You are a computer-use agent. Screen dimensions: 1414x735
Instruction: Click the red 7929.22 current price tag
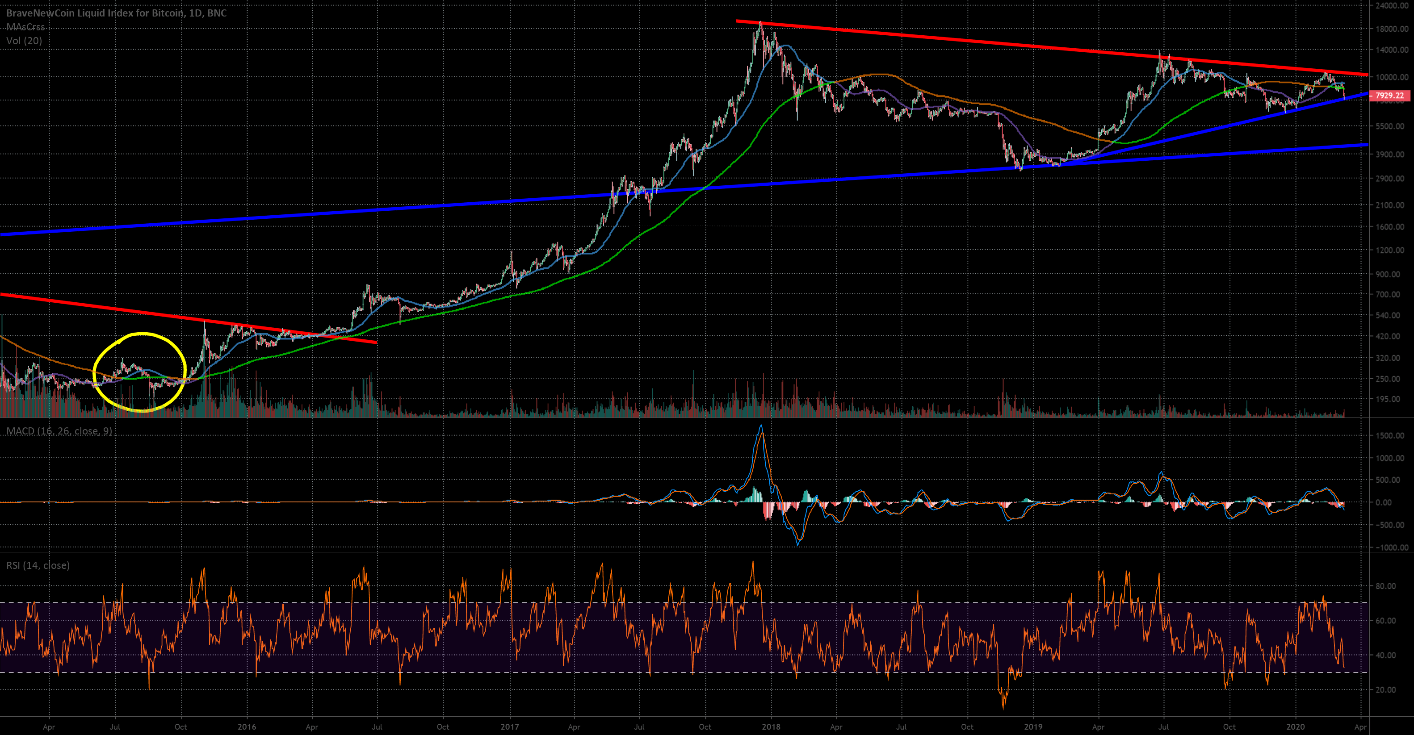[x=1389, y=96]
